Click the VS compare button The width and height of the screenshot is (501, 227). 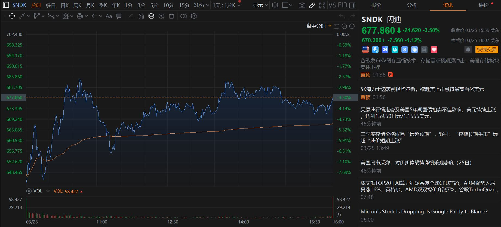(332, 5)
